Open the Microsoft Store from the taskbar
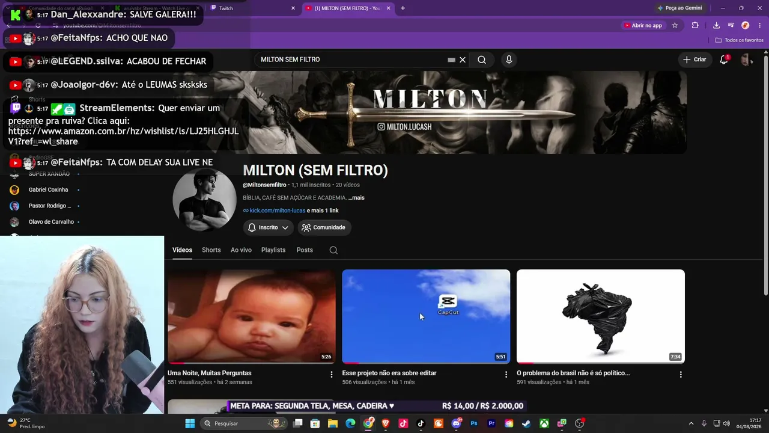769x433 pixels. [315, 423]
